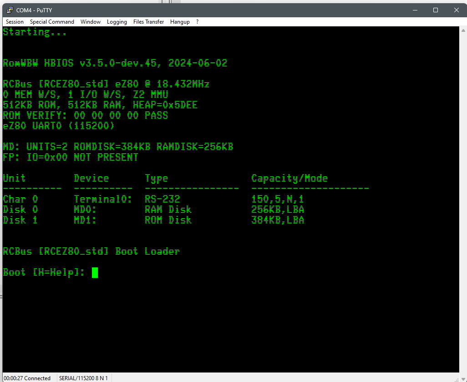
Task: Close the COM4 PuTTY window
Action: point(456,10)
